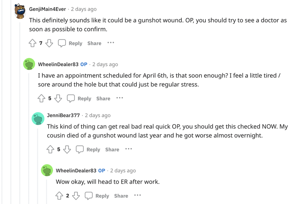306x204 pixels.
Task: Open more options on JenniBear377's comment
Action: (x=128, y=149)
